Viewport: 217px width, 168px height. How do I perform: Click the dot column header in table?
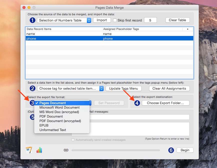(x=188, y=29)
